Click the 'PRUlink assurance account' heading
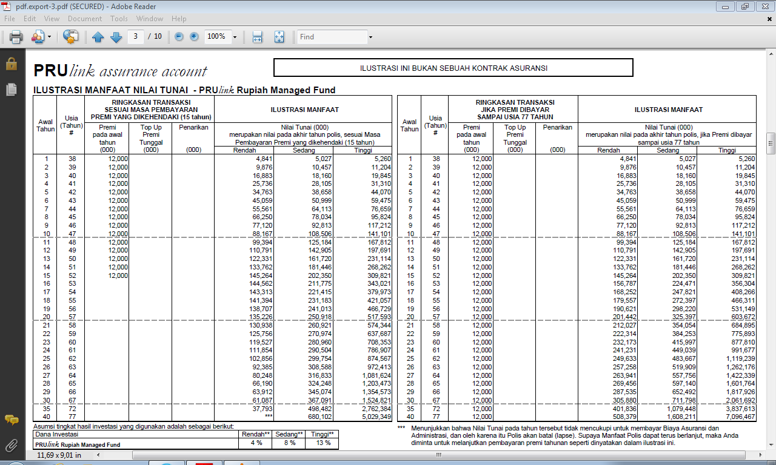 point(120,70)
